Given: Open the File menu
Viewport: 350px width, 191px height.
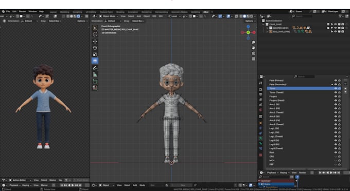Looking at the screenshot, I should click(8, 12).
